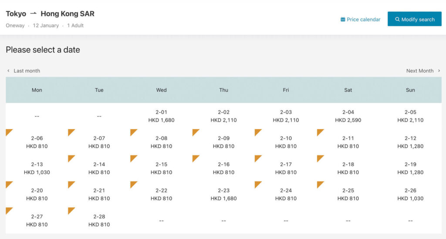Select the Wed column header

pos(161,90)
